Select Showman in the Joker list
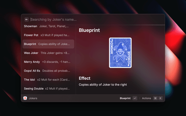 49,26
